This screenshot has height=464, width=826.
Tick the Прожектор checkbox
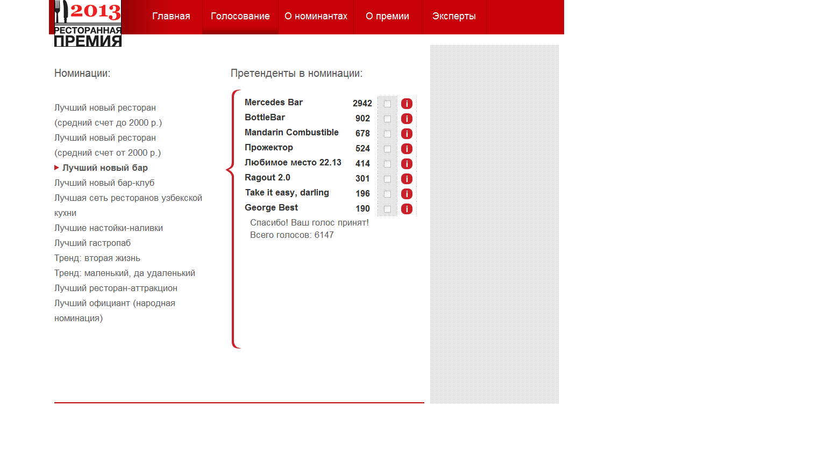387,149
